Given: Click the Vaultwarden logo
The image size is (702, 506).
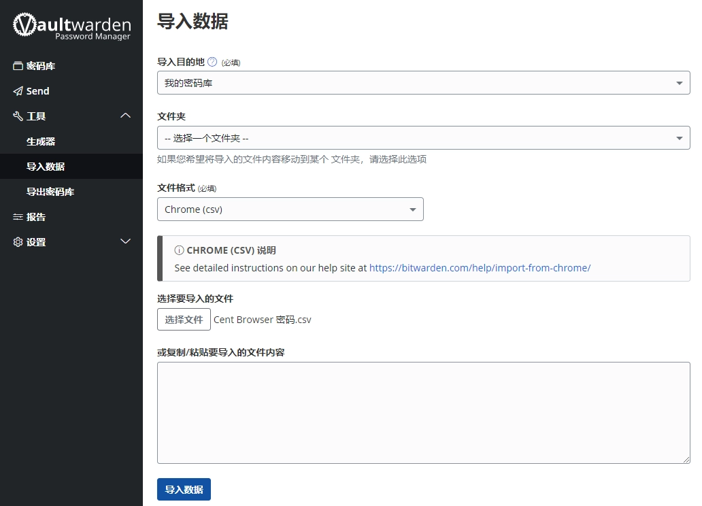Looking at the screenshot, I should [x=71, y=26].
